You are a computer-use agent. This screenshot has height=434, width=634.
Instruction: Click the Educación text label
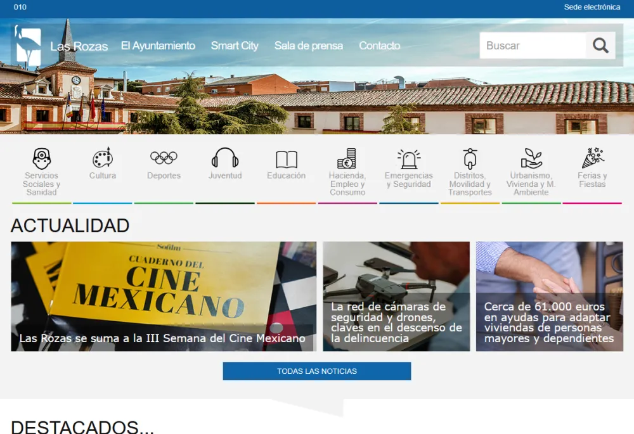point(287,176)
